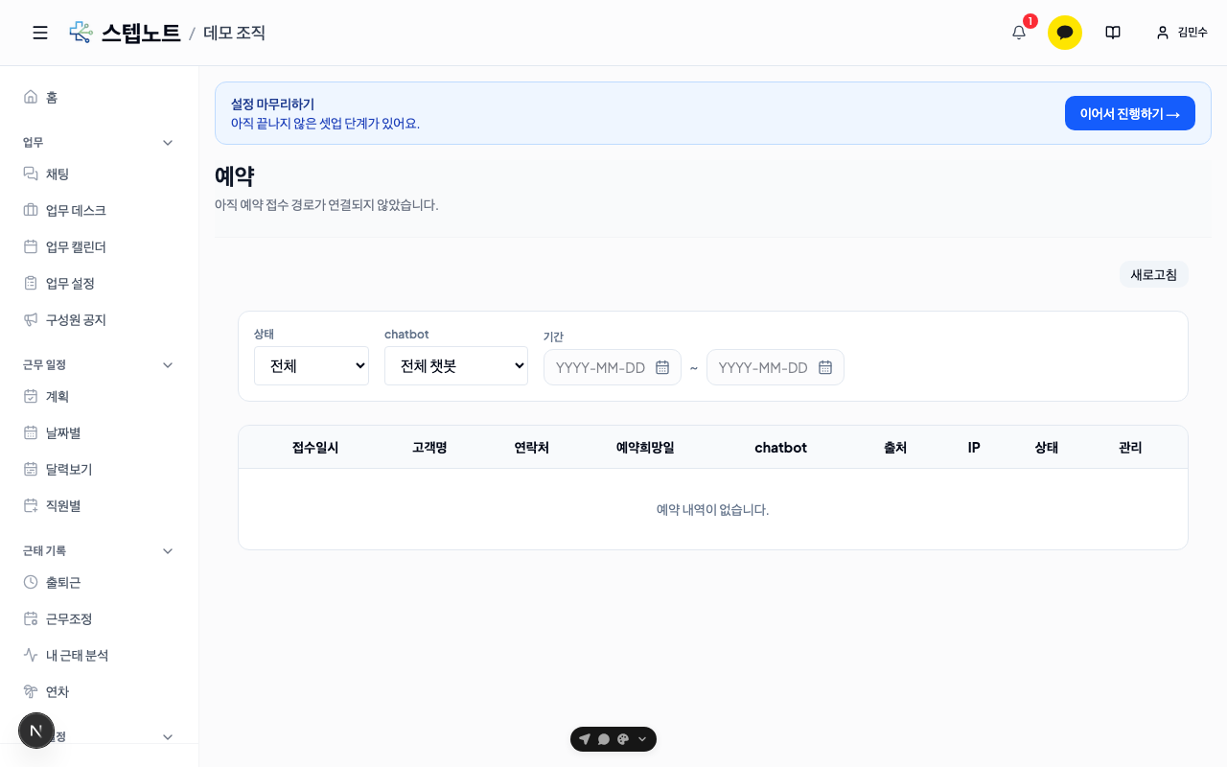This screenshot has height=767, width=1227.
Task: Open 연차 in the sidebar
Action: tap(100, 691)
